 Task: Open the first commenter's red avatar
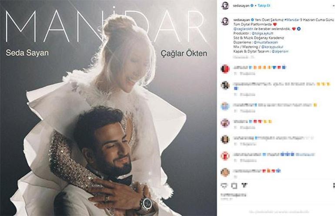click(225, 69)
